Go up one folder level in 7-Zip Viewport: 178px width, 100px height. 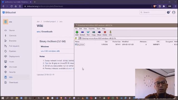tap(76, 38)
